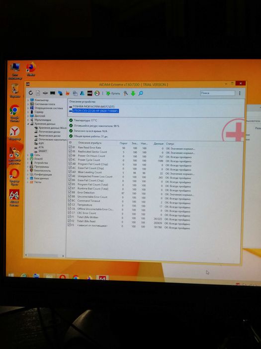
Task: Click the sidebar horizontal scrollbar left arrow
Action: pos(26,255)
